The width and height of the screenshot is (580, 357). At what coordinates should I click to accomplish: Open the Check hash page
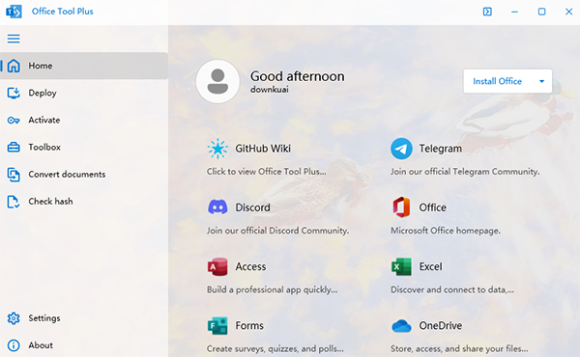coord(84,202)
